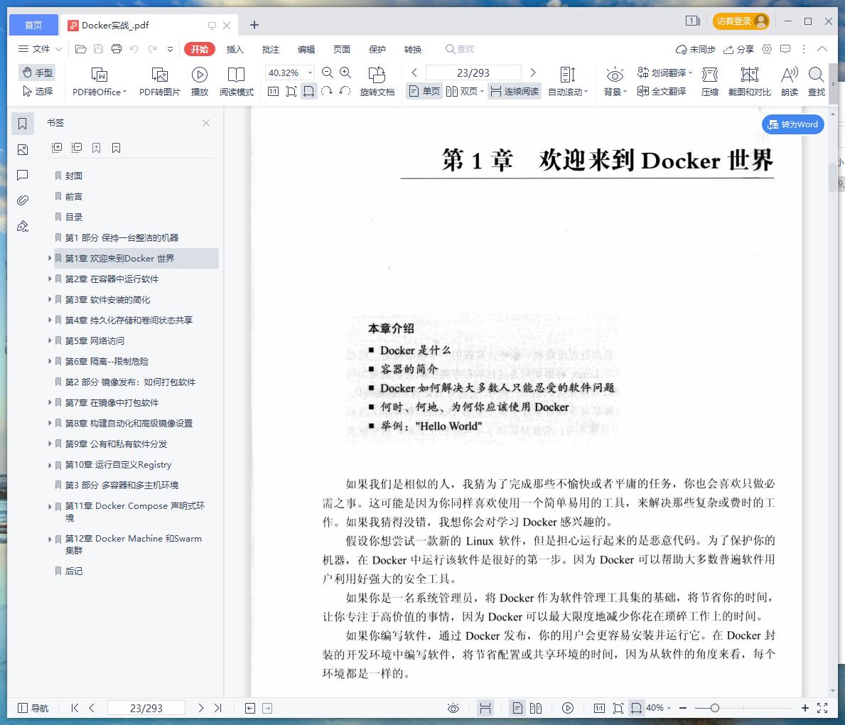Collapse all bookmarks icon in panel
Screen dimensions: 845x725
pos(77,148)
